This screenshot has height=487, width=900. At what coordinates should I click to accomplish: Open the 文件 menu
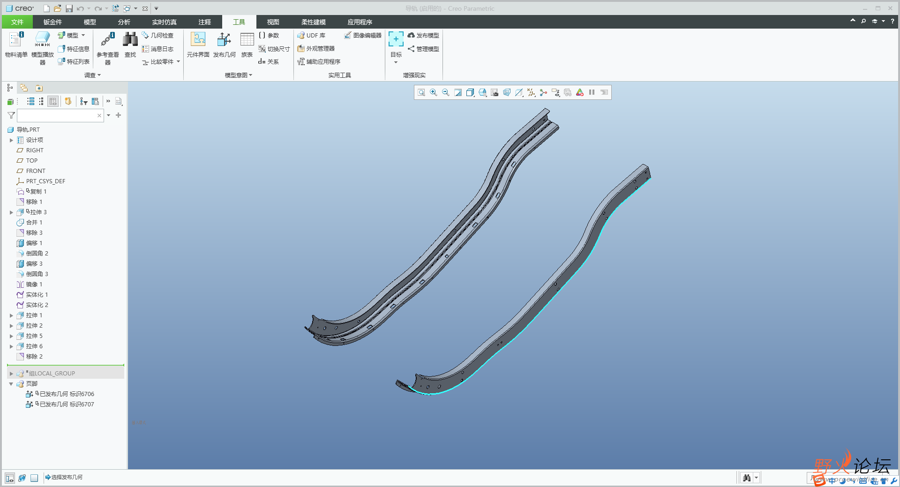17,22
